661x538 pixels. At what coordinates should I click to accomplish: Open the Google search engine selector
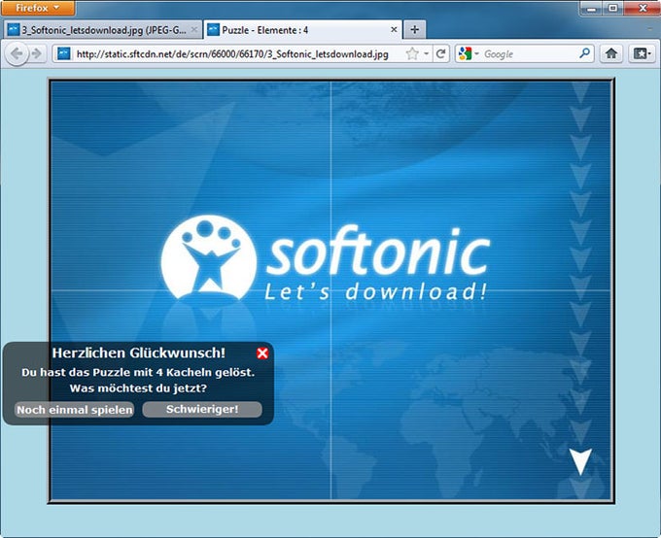(x=468, y=54)
